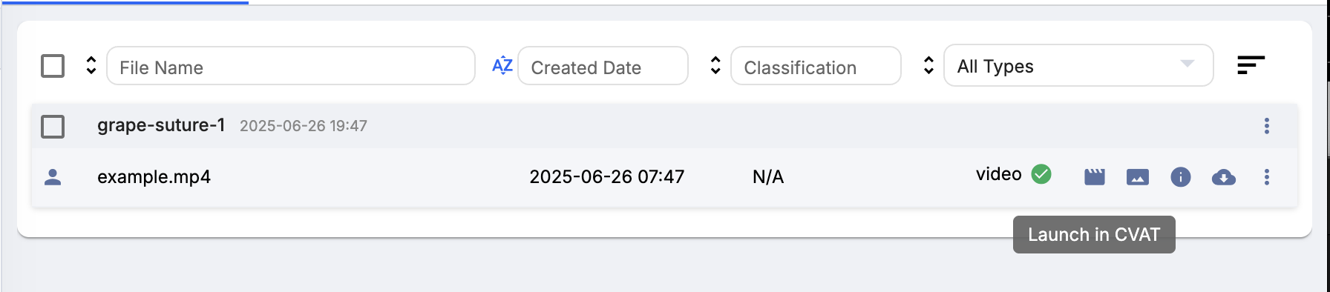This screenshot has height=292, width=1330.
Task: Toggle sort arrows beside File Name
Action: tap(91, 65)
